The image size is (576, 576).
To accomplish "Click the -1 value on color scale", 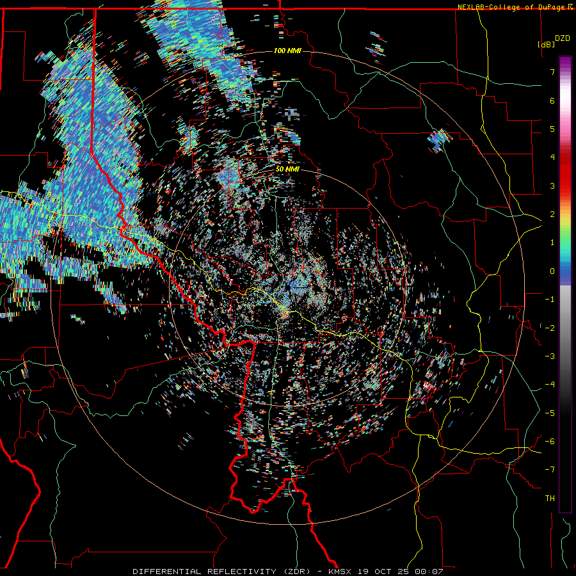I will [550, 300].
